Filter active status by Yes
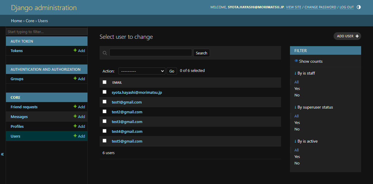 (x=297, y=156)
